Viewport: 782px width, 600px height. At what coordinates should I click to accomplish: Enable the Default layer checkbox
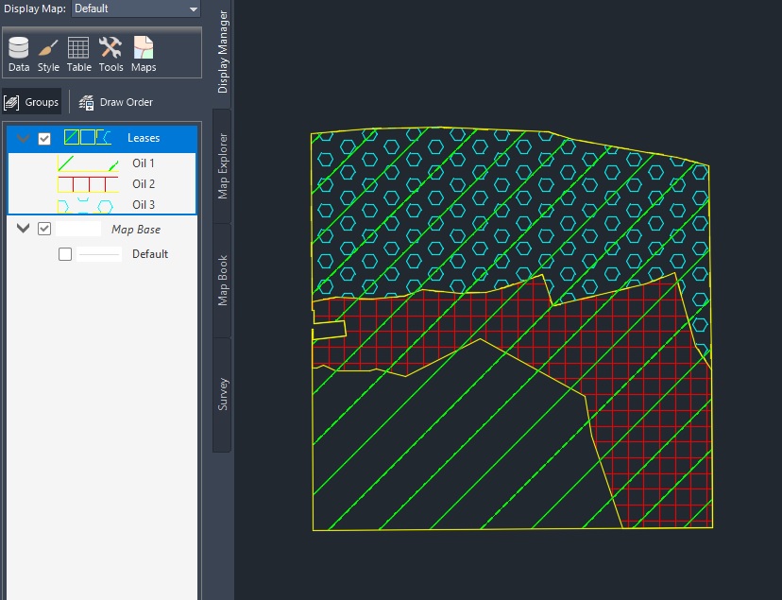click(x=63, y=253)
